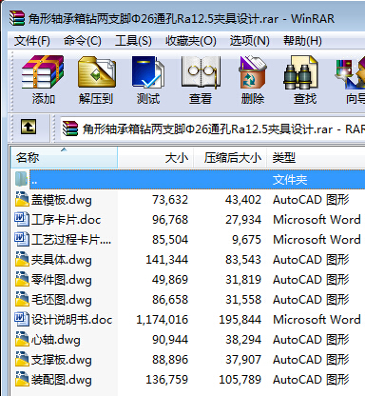This screenshot has height=396, width=365.
Task: Select the 夹具体.dwg file name
Action: pyautogui.click(x=62, y=260)
